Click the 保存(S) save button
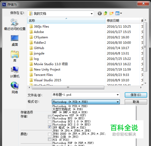 tap(136, 95)
